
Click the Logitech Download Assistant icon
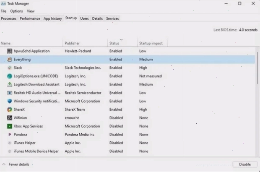(x=10, y=84)
